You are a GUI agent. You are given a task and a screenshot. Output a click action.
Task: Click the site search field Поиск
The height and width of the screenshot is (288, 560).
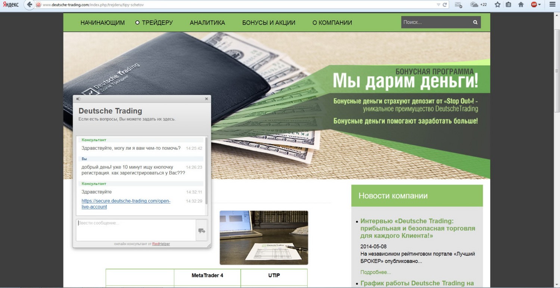pyautogui.click(x=436, y=22)
